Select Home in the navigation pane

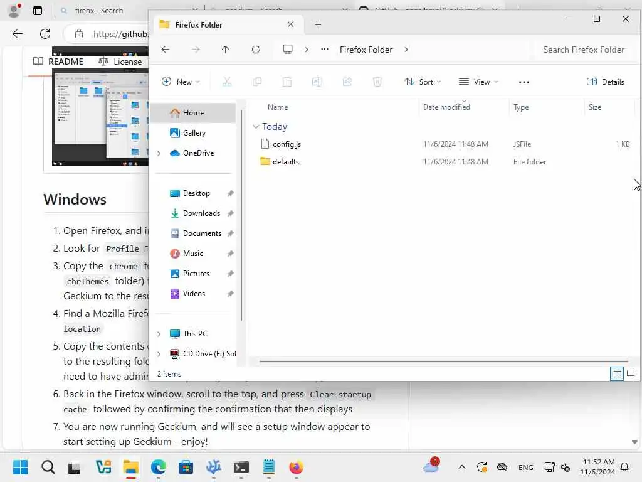(x=193, y=113)
